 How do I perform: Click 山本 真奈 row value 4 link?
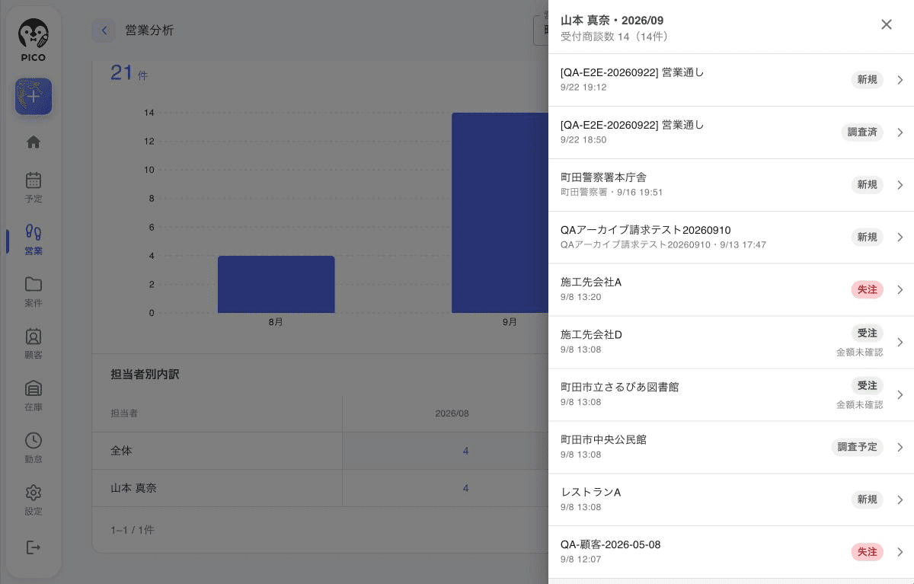465,488
